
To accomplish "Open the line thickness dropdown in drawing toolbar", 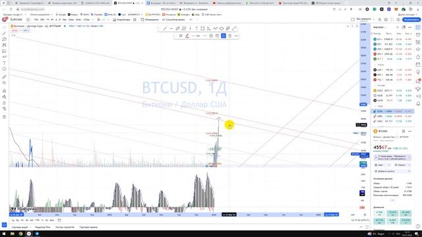I will coord(196,36).
